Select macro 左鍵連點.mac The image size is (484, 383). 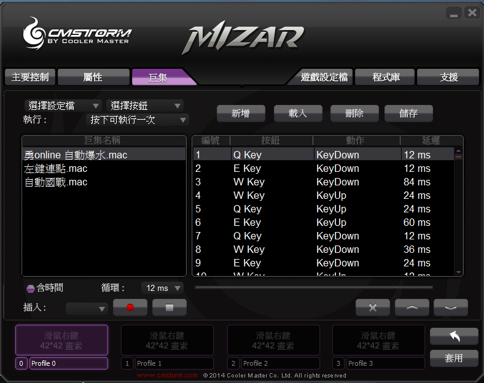click(x=104, y=168)
